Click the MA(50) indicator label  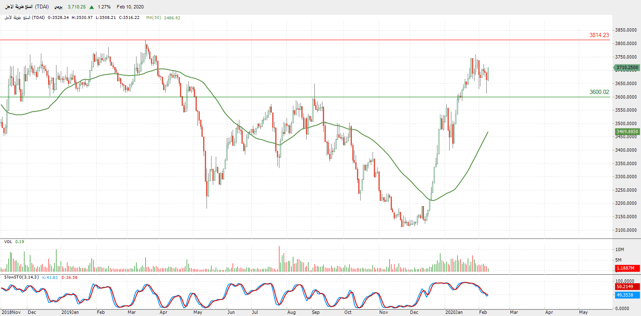[x=153, y=18]
